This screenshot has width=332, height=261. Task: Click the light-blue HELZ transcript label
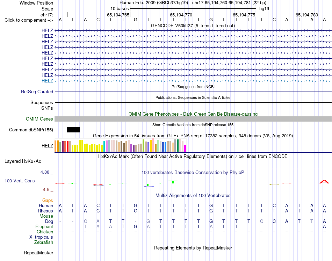coord(47,81)
